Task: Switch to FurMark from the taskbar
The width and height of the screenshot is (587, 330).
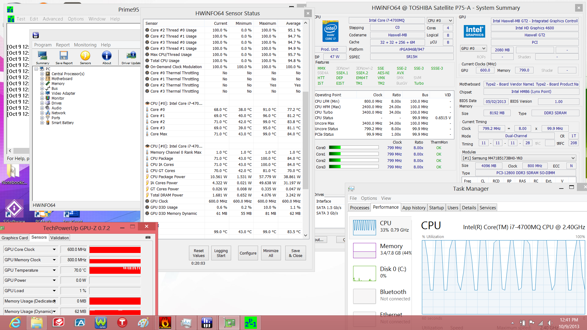Action: (x=165, y=323)
